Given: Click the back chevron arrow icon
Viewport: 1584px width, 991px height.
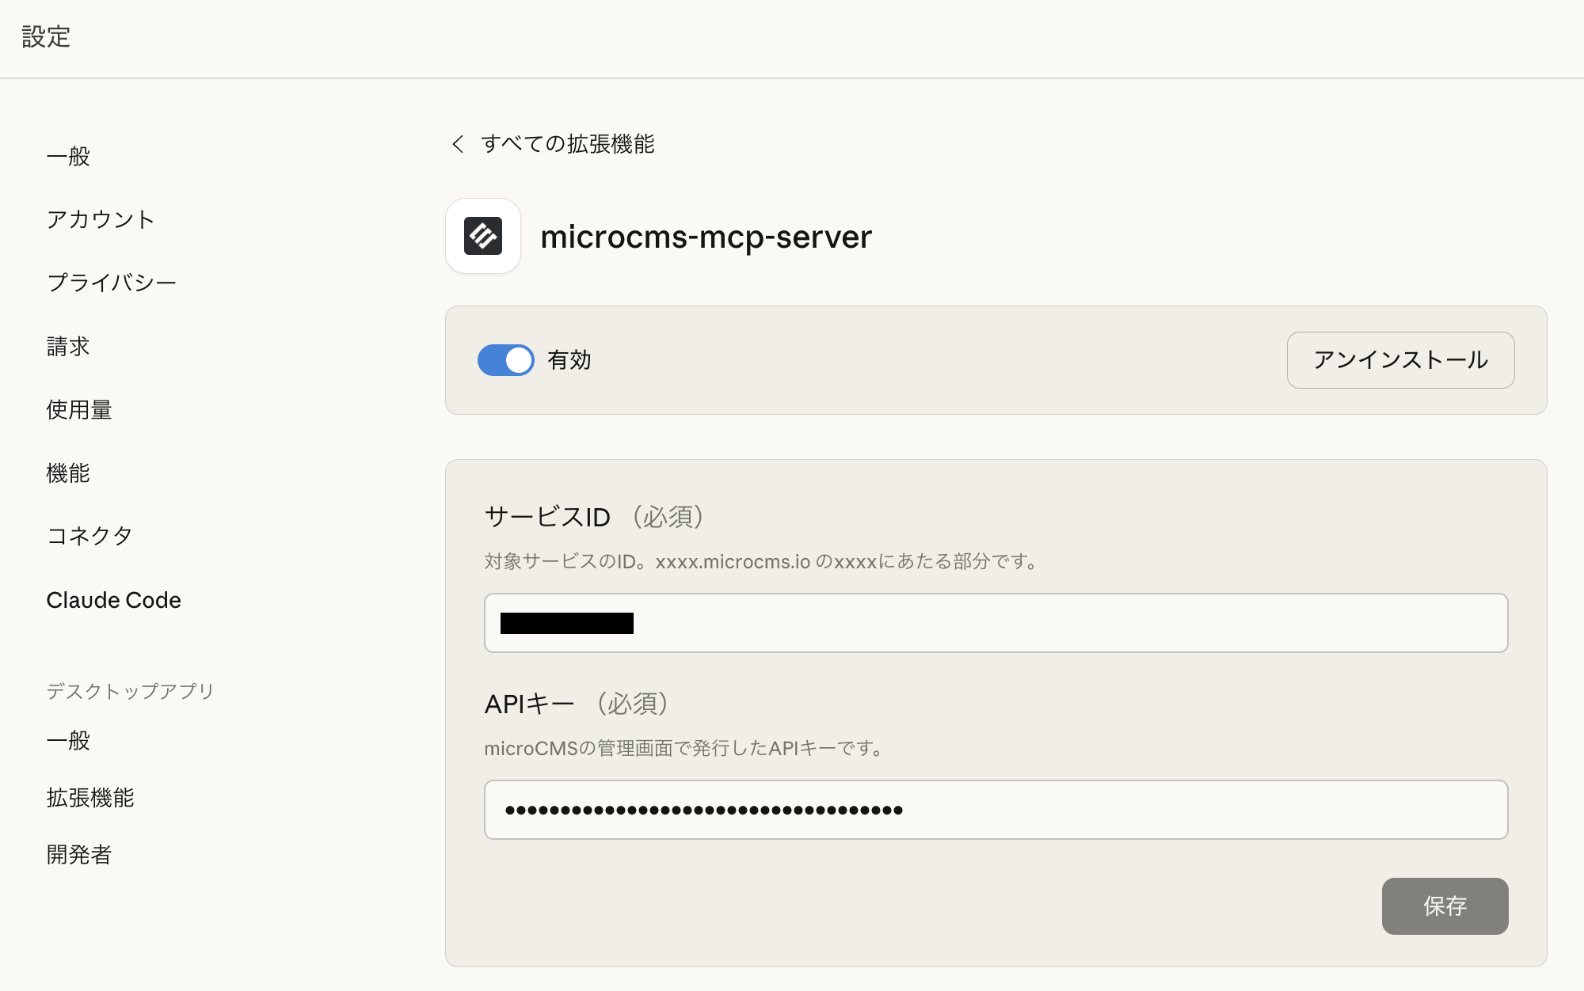Looking at the screenshot, I should (458, 144).
